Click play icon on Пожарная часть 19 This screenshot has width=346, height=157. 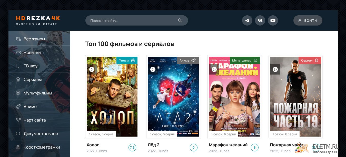click(x=275, y=69)
